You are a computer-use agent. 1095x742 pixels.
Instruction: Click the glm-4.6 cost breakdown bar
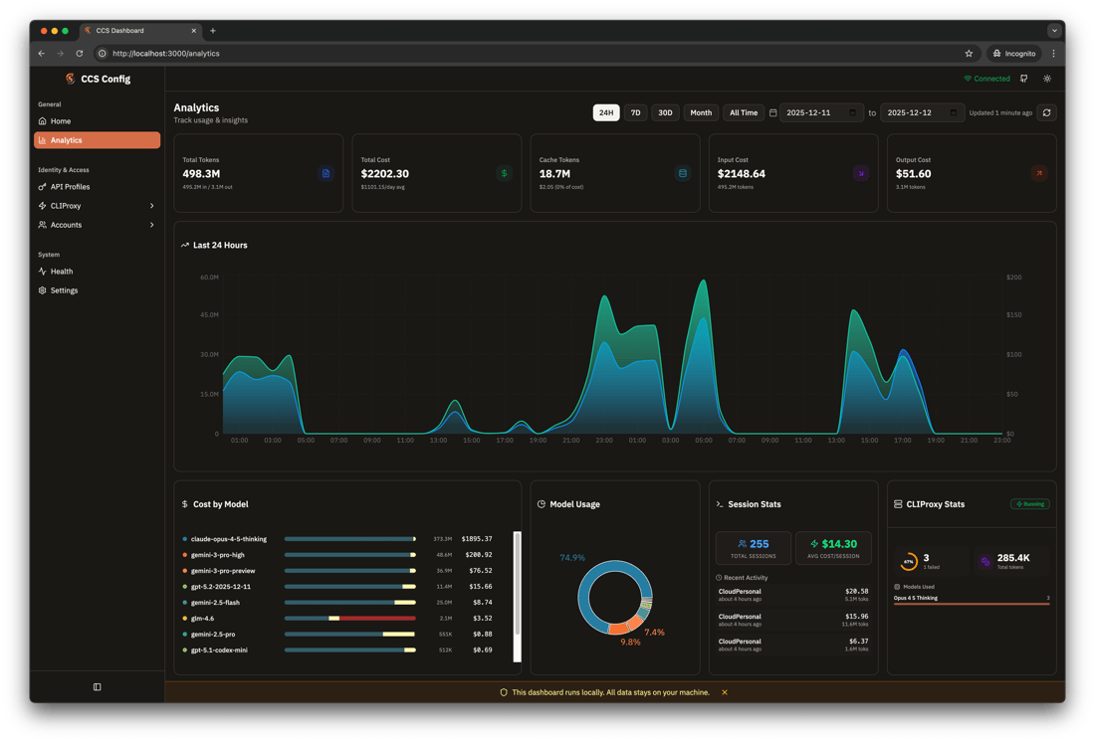click(349, 619)
